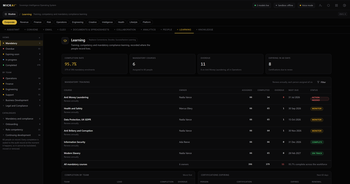Click the MICKAI logo
This screenshot has width=350, height=184.
click(x=9, y=5)
